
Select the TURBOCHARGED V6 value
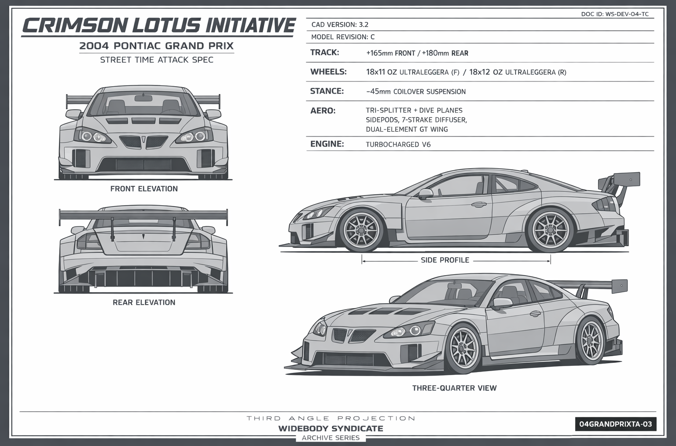coord(398,144)
